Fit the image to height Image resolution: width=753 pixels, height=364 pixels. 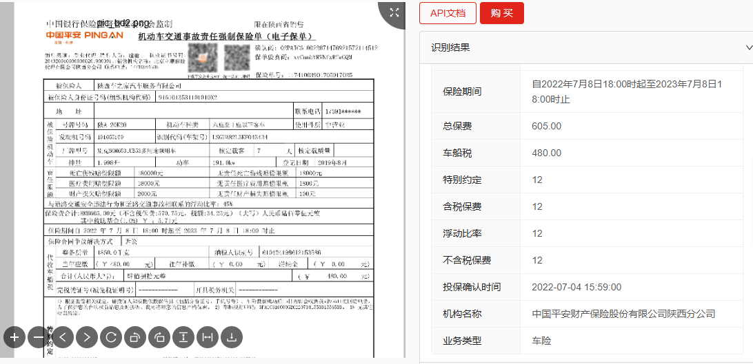pos(183,337)
